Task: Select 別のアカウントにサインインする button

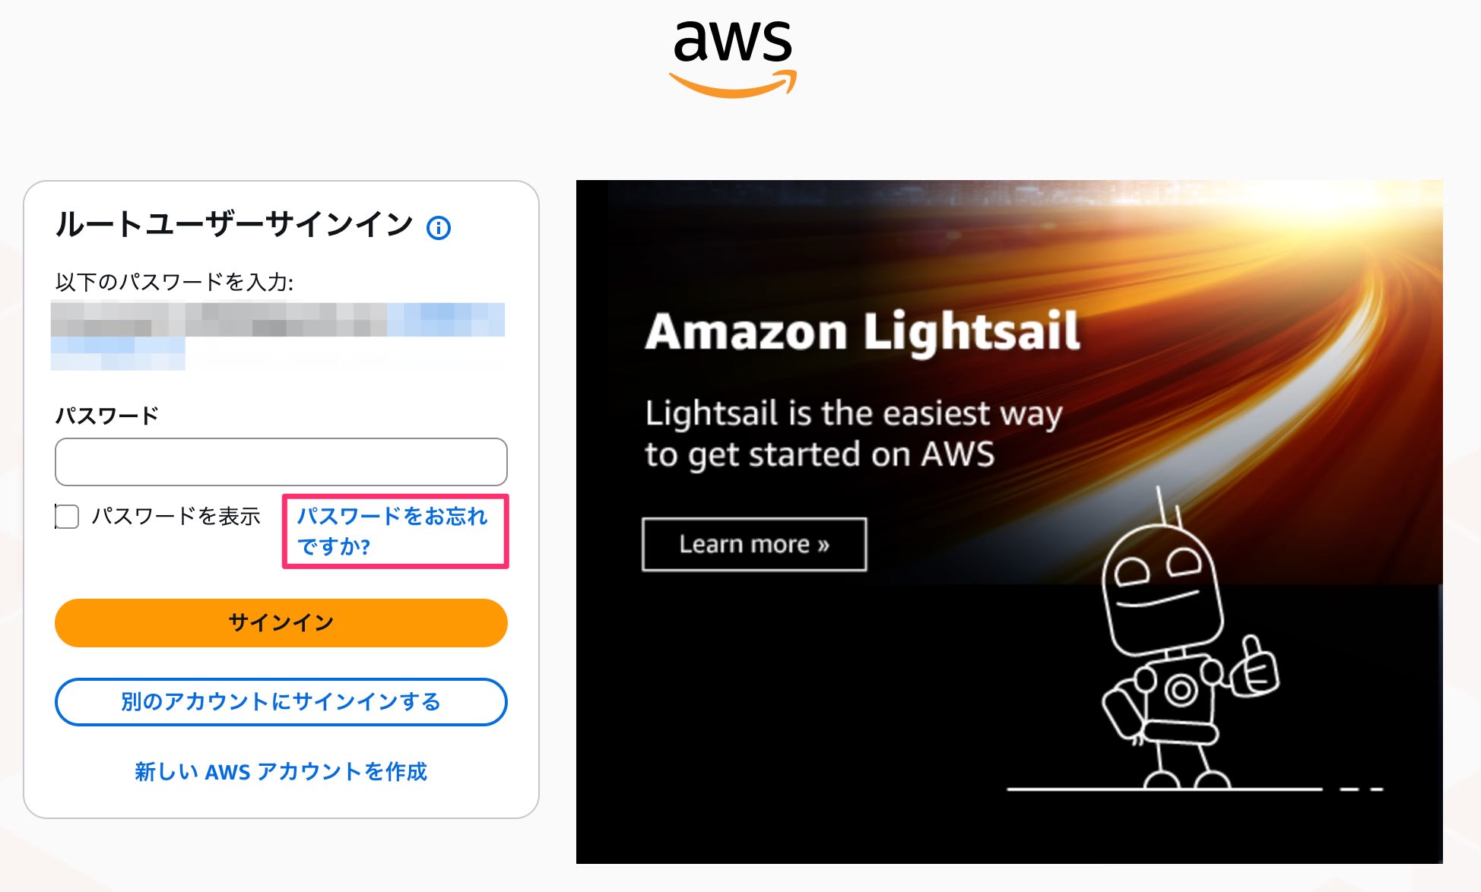Action: coord(281,701)
